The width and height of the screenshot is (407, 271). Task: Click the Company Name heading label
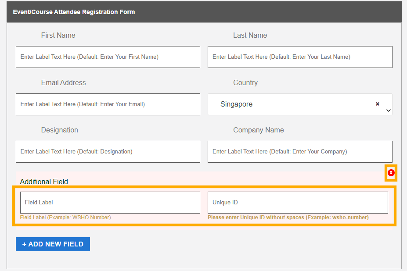(258, 130)
